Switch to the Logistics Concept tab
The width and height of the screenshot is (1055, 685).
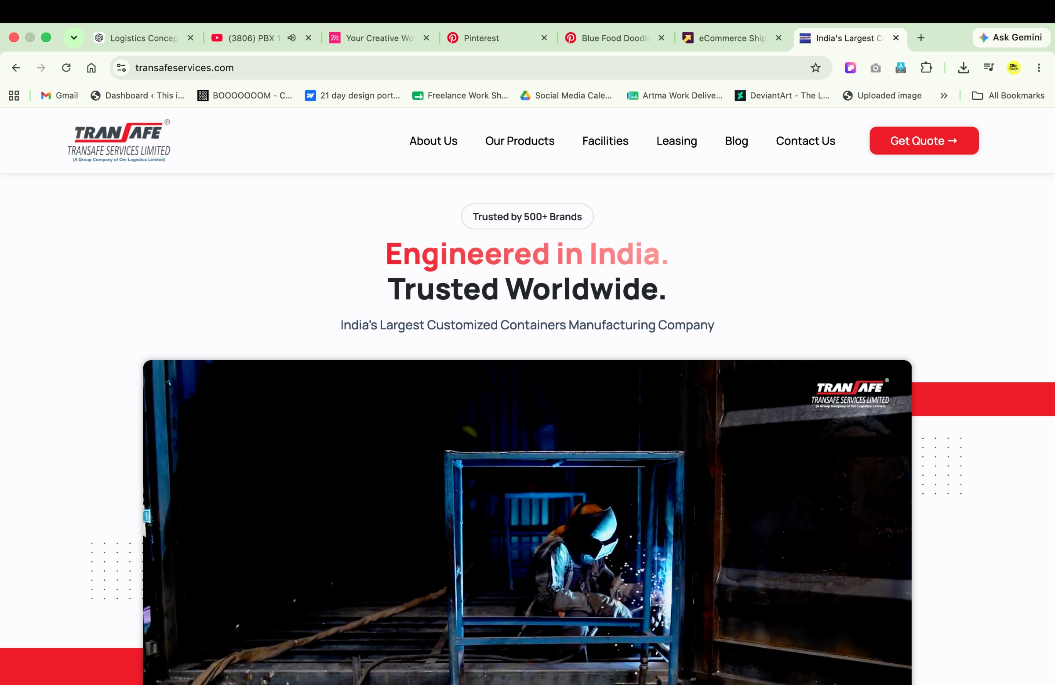pos(144,38)
